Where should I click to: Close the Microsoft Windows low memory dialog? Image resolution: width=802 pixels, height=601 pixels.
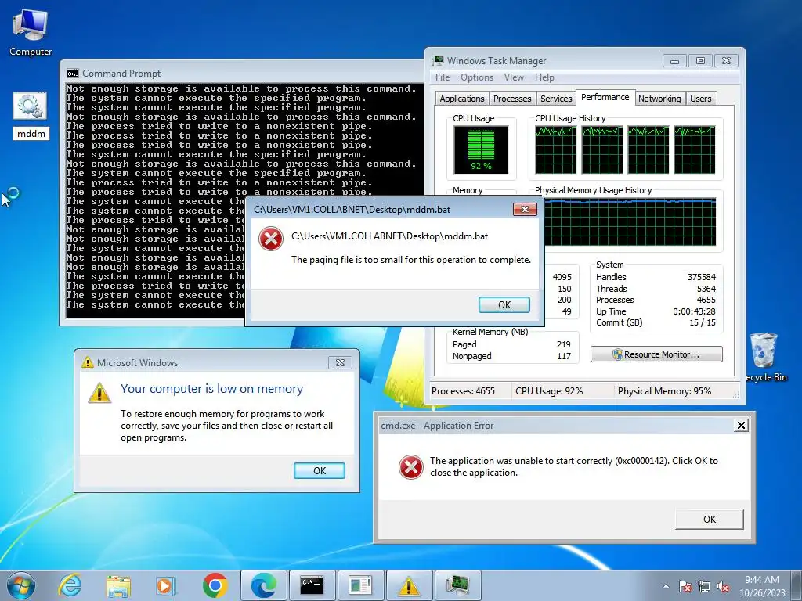coord(340,362)
